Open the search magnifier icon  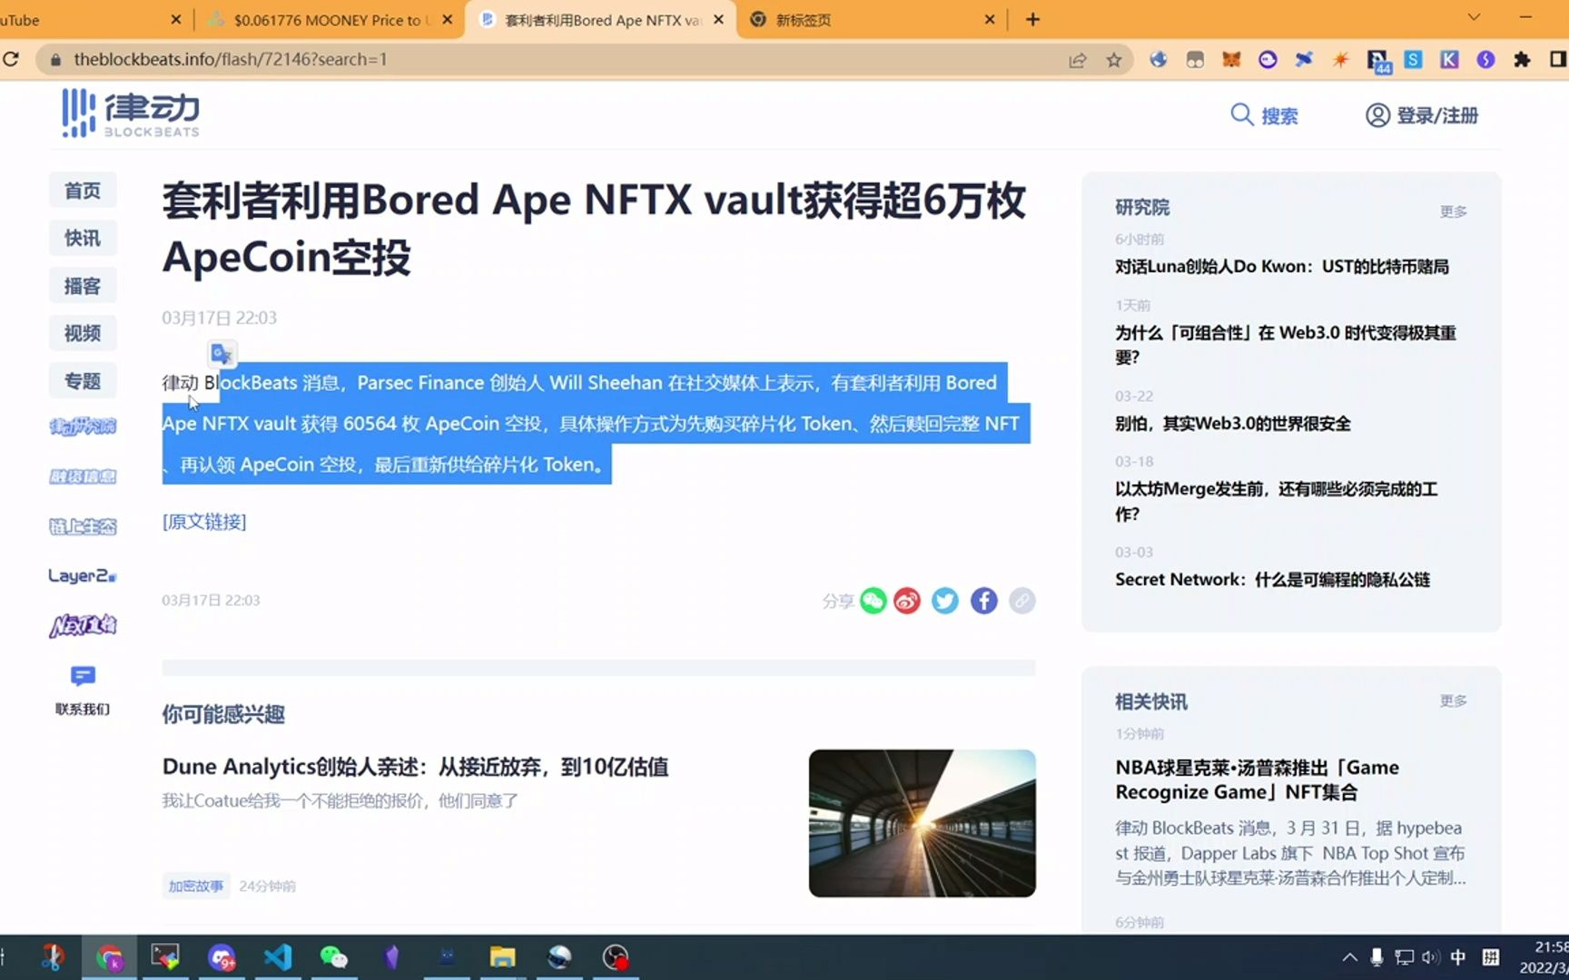pyautogui.click(x=1241, y=114)
